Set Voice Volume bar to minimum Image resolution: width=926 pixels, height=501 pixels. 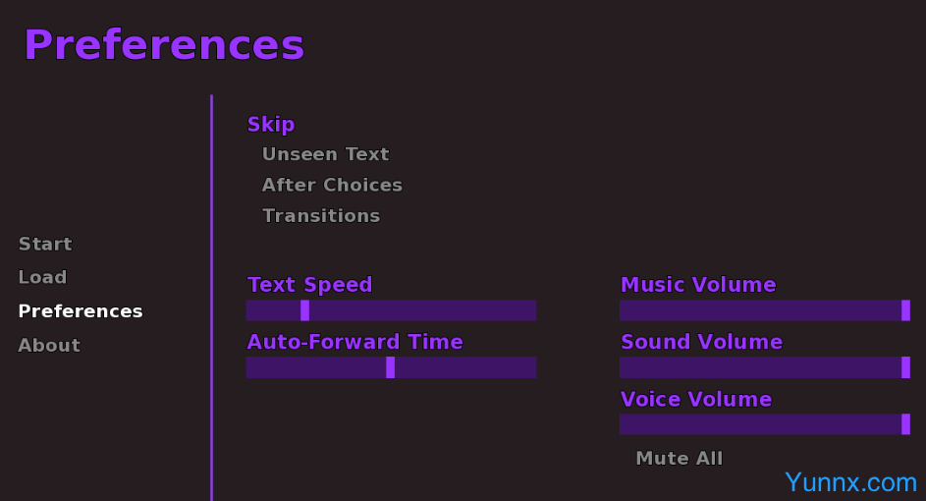623,424
